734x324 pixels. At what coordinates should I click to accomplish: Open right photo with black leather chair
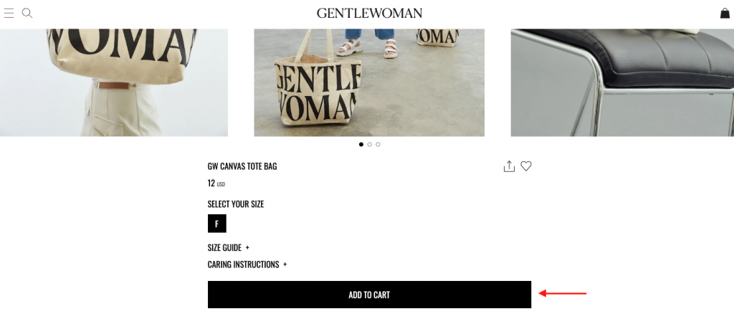click(x=622, y=82)
